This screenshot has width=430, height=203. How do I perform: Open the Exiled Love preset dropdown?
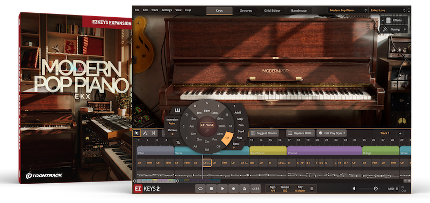[x=388, y=10]
